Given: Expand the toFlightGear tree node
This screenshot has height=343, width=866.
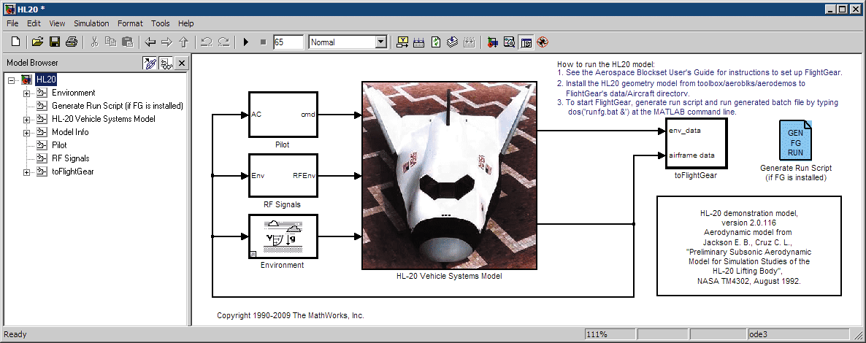Looking at the screenshot, I should click(x=27, y=171).
